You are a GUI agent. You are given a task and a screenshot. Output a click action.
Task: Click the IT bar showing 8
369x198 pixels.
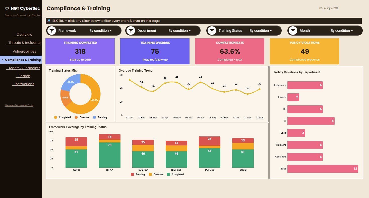point(311,121)
